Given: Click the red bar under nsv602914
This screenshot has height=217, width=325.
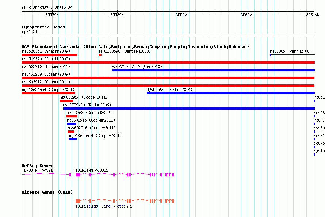Looking at the screenshot, I should tap(66, 101).
